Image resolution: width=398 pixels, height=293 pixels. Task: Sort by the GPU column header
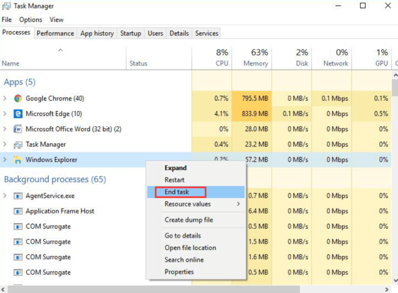pyautogui.click(x=371, y=58)
